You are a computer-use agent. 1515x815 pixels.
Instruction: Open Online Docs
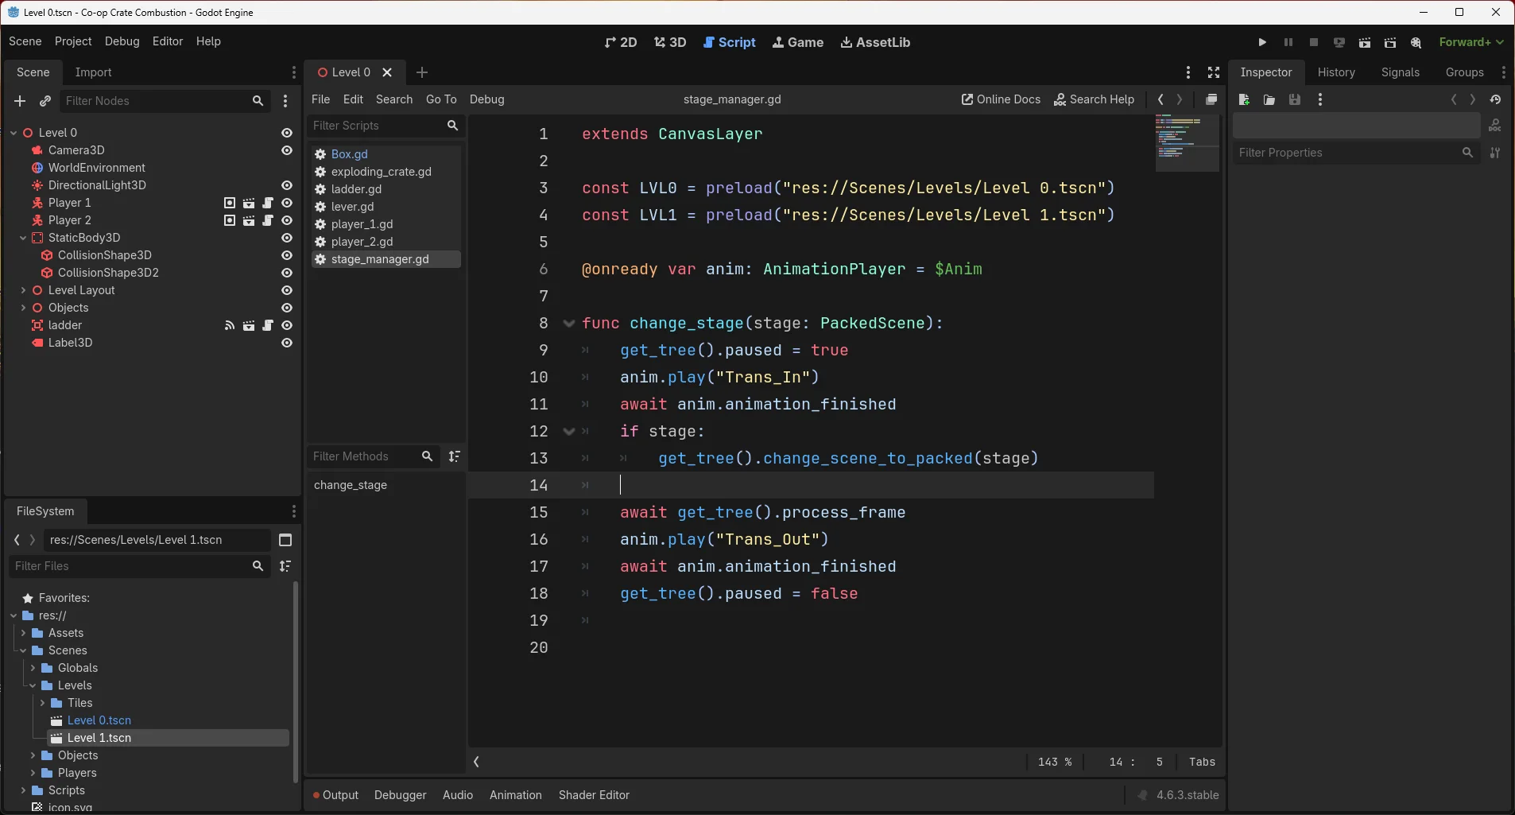1001,99
